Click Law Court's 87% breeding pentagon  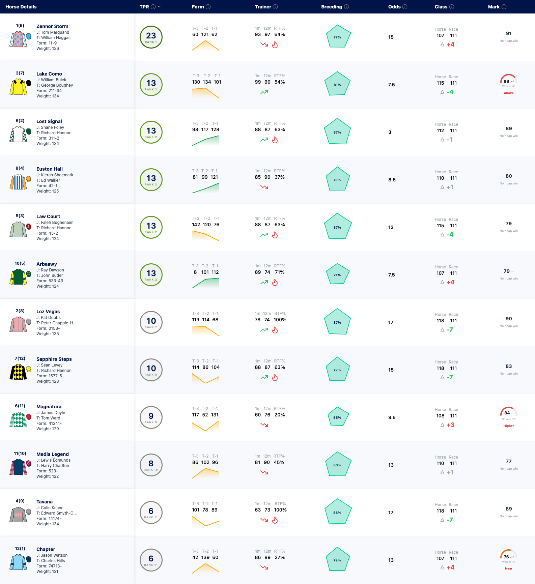pyautogui.click(x=338, y=226)
